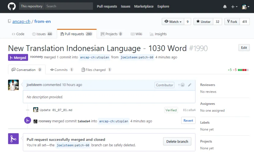Click the Reviewers sidebar heading
Image resolution: width=254 pixels, height=154 pixels.
(x=208, y=85)
